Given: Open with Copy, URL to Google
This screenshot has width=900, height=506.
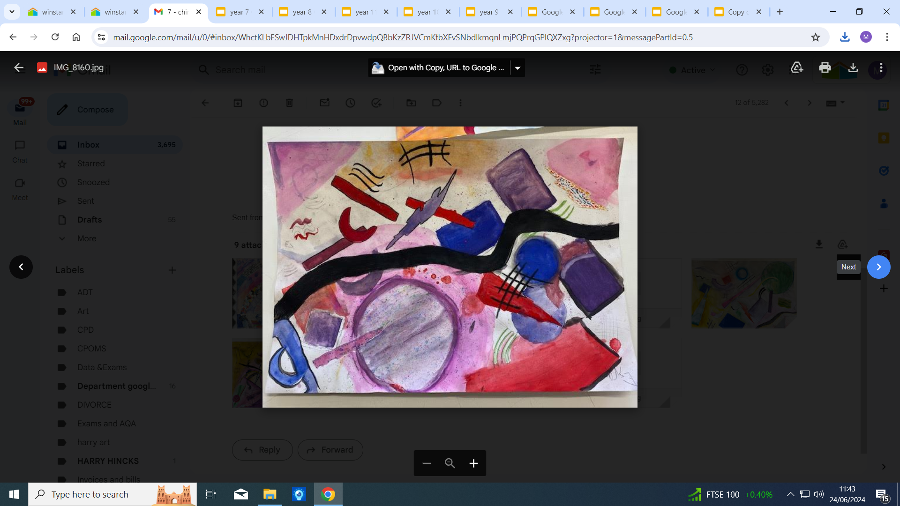Looking at the screenshot, I should pos(439,68).
